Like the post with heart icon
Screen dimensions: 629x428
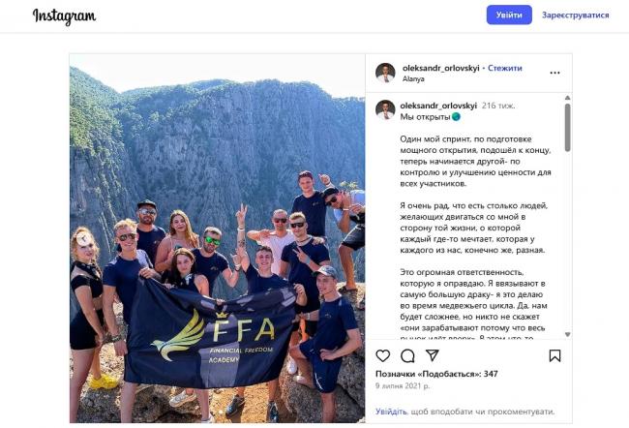[383, 355]
